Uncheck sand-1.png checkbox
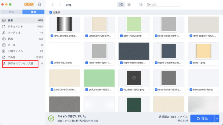The height and width of the screenshot is (125, 223). tap(191, 63)
